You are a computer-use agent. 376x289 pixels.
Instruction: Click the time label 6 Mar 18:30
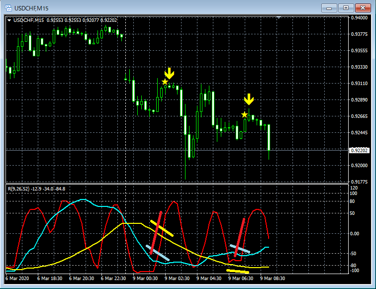tap(50, 279)
